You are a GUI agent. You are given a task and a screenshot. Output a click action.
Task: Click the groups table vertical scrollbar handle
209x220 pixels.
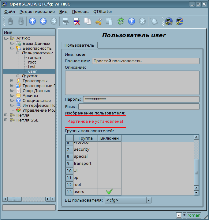(x=196, y=172)
